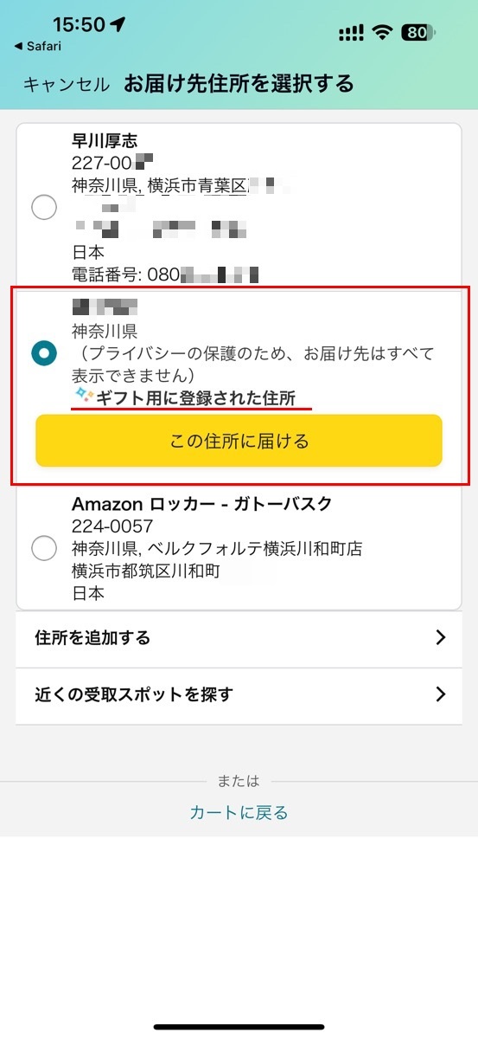The height and width of the screenshot is (1039, 478).
Task: Open the 住所を追加する chevron
Action: click(x=441, y=638)
